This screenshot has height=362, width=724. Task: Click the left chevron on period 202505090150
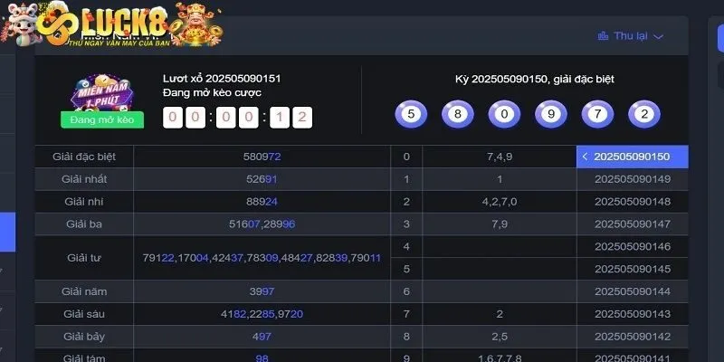coord(586,157)
